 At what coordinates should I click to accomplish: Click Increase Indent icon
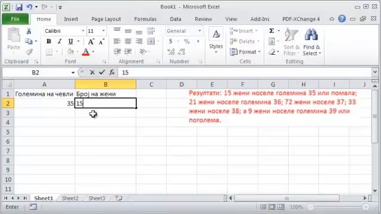(x=128, y=52)
